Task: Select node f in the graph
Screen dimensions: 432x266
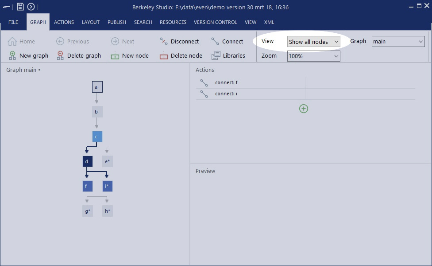Action: pyautogui.click(x=88, y=186)
